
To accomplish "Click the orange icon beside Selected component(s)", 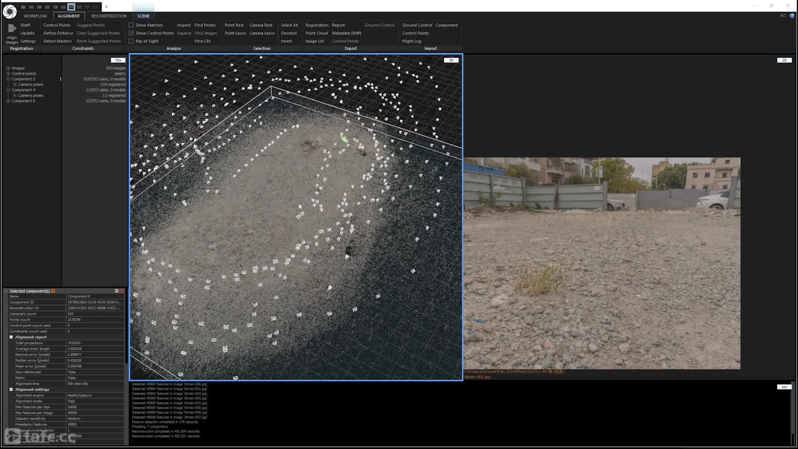I will coord(53,291).
